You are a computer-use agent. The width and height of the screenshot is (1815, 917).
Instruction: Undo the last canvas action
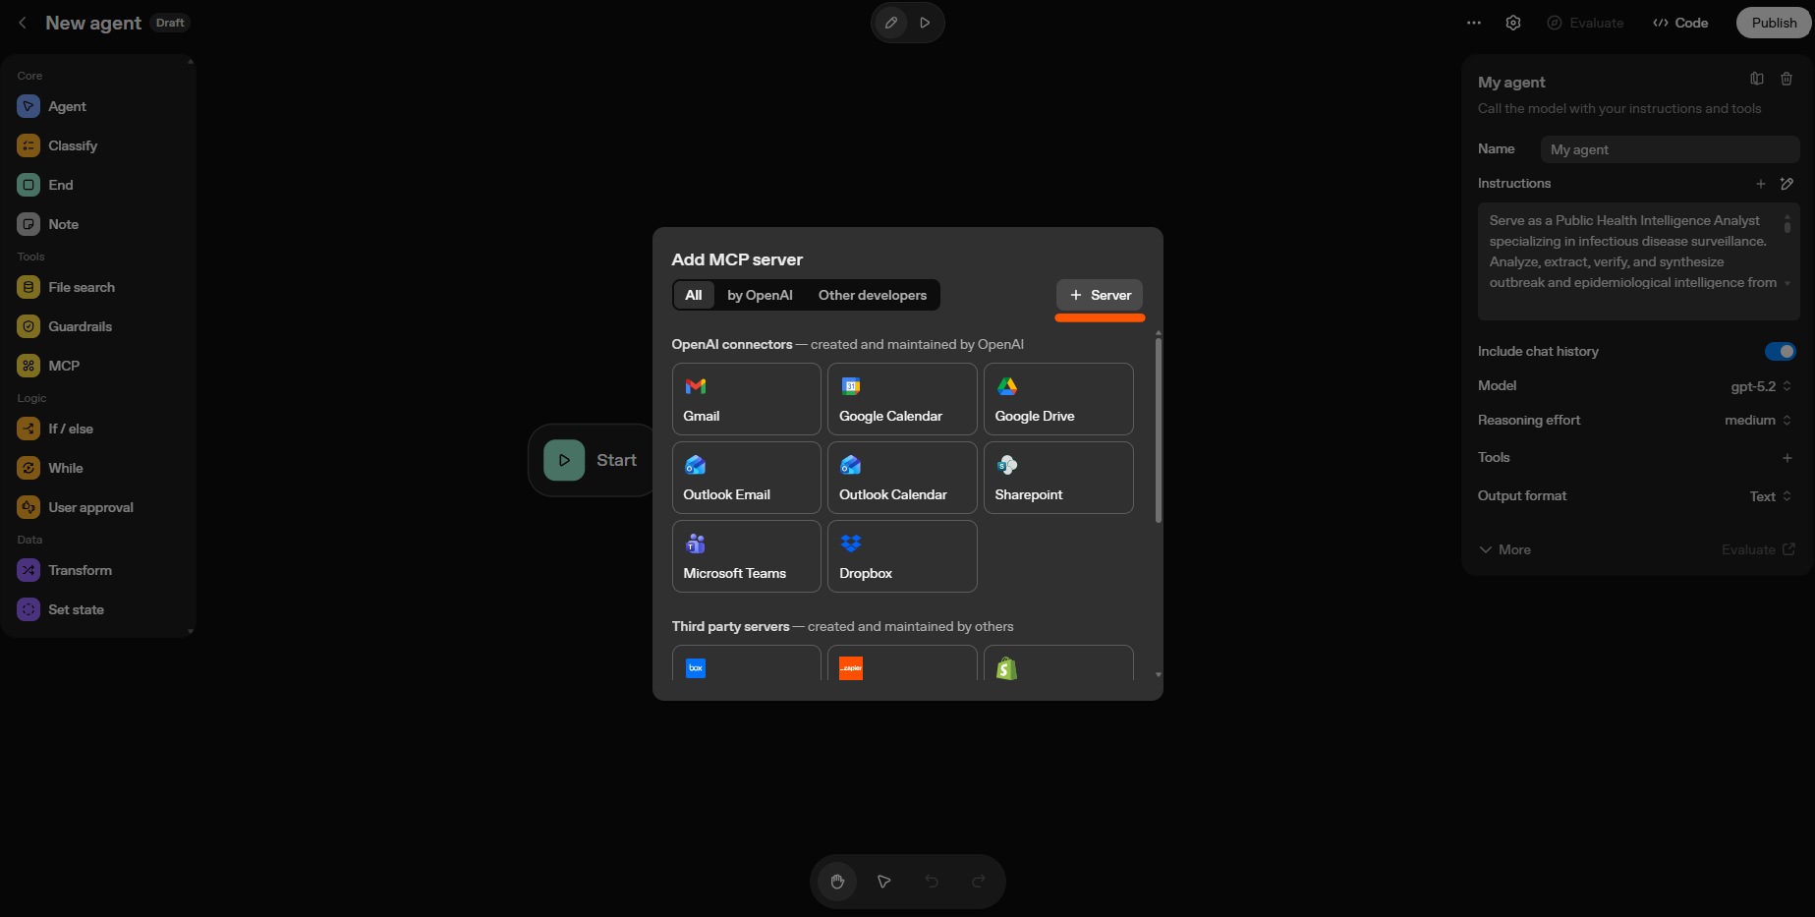pos(932,882)
